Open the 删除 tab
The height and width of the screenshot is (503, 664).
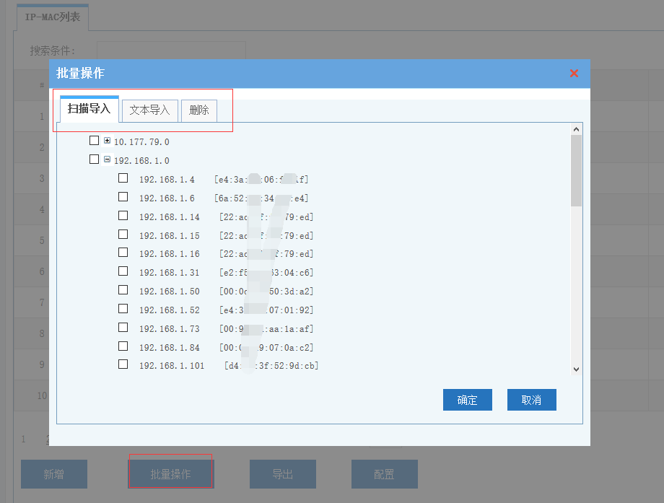coord(198,110)
